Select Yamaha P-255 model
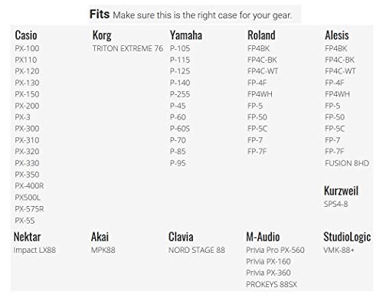This screenshot has height=301, width=383. click(180, 94)
